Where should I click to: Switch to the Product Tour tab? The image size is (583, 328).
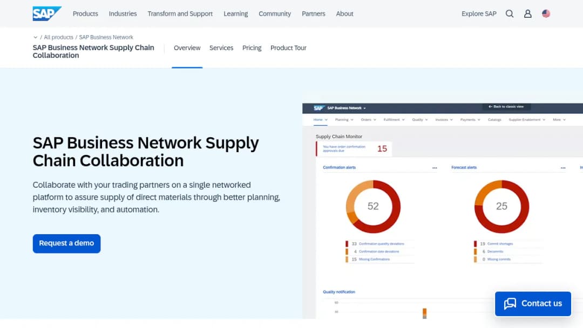pos(288,48)
